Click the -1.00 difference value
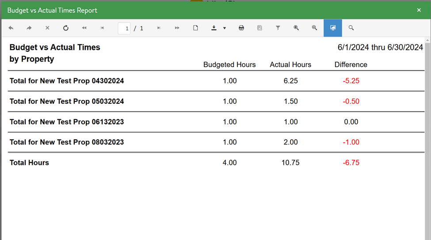Viewport: 431px width, 240px height. tap(351, 142)
